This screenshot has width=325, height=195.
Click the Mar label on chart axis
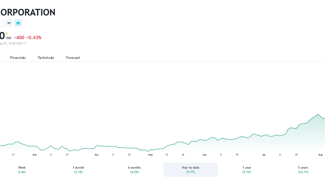35,155
